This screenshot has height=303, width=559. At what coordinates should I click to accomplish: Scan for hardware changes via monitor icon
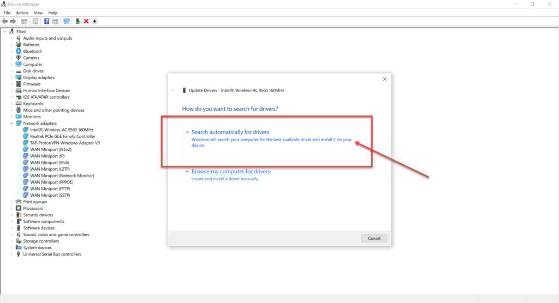(x=66, y=21)
